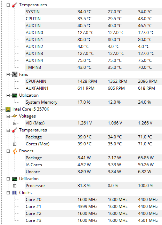Click the 17.0 % System Memory value
This screenshot has height=225, width=162.
84,102
